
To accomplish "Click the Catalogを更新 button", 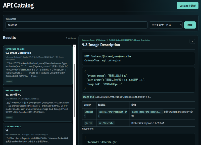I will coord(187,6).
